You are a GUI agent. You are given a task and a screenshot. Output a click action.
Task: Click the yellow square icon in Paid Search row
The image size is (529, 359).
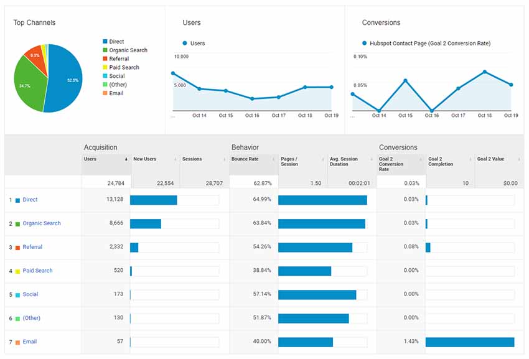[17, 271]
